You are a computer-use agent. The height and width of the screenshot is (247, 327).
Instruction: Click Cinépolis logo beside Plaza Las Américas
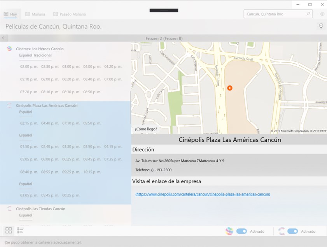(x=9, y=105)
